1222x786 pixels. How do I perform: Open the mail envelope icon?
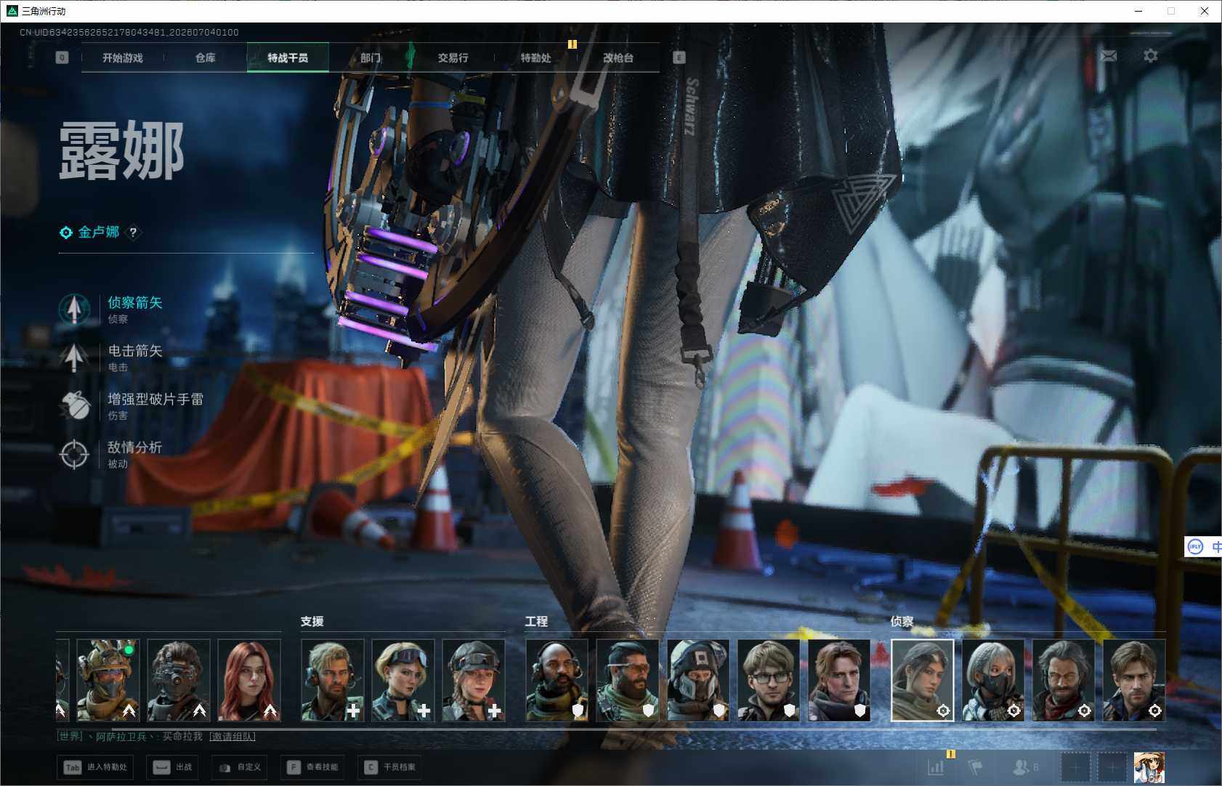coord(1109,56)
